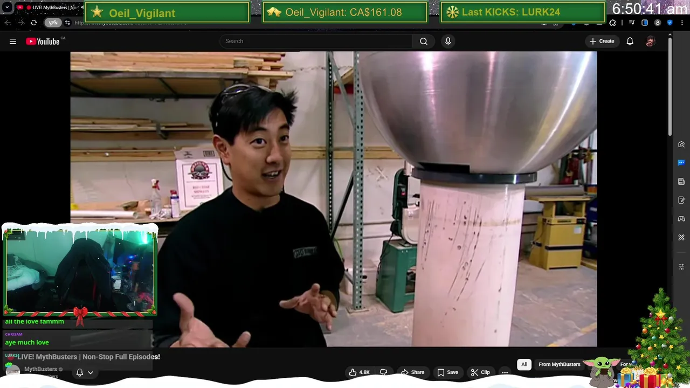Save the video to a playlist

(x=447, y=372)
